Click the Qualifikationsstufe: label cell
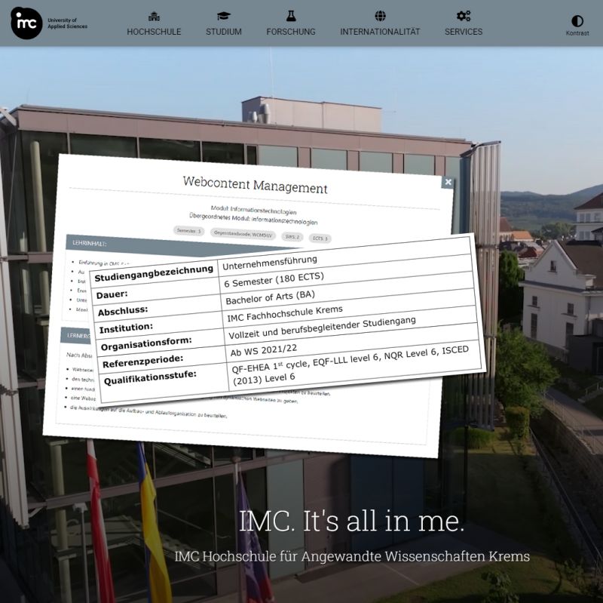603x603 pixels. click(x=164, y=383)
